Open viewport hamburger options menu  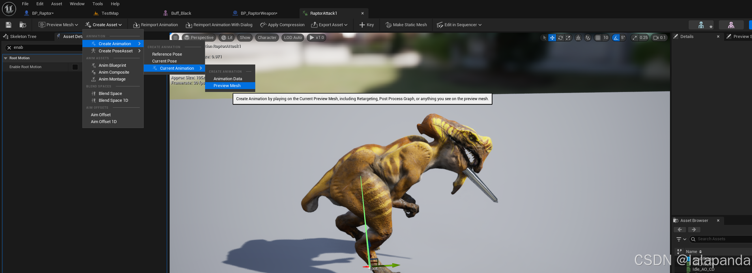[176, 38]
